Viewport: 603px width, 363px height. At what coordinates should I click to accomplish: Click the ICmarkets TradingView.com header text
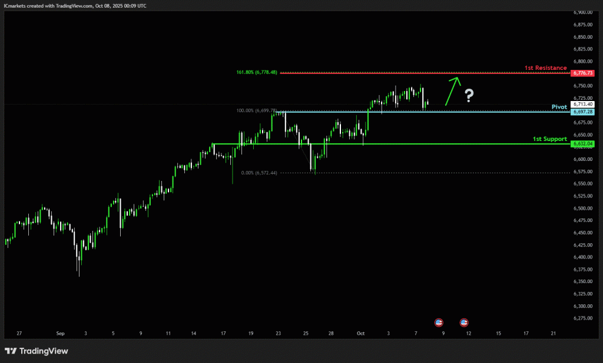(75, 5)
